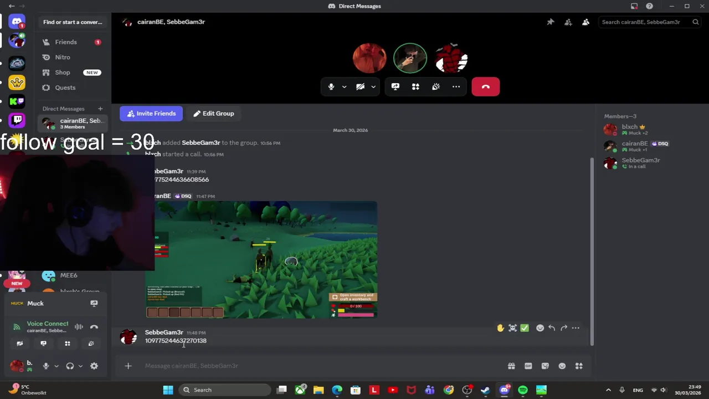Disconnect using the red hang-up button
Image resolution: width=709 pixels, height=399 pixels.
coord(486,87)
